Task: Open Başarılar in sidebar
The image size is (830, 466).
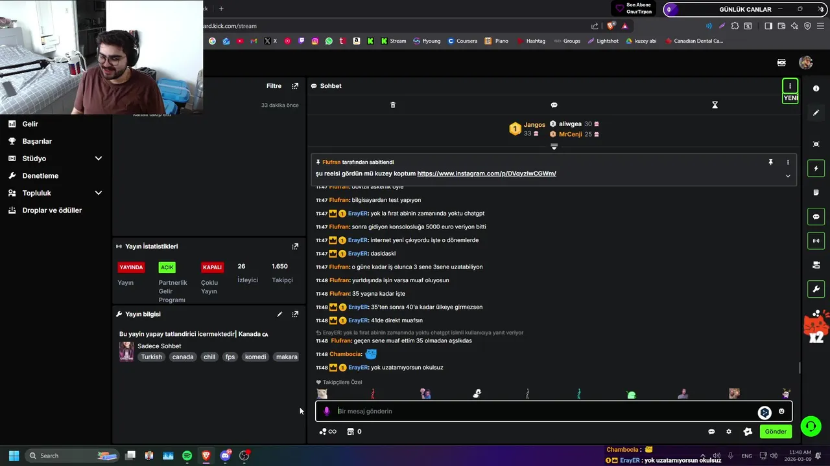Action: pyautogui.click(x=37, y=141)
